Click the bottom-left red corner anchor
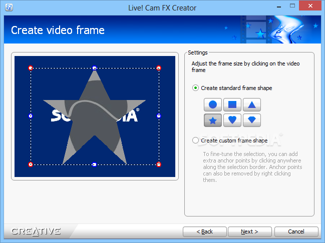Image resolution: width=325 pixels, height=243 pixels. (x=31, y=164)
